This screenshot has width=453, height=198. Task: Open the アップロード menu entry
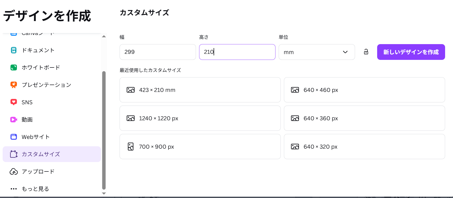[x=52, y=171]
